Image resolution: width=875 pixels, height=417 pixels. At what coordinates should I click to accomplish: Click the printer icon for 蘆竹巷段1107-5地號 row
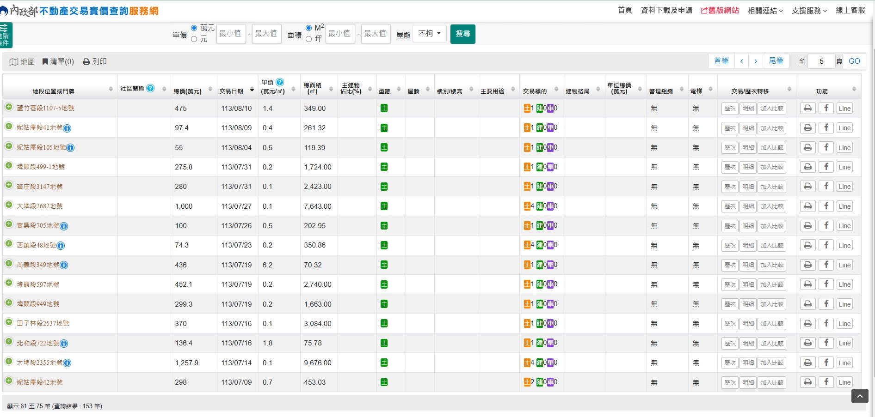pos(807,109)
